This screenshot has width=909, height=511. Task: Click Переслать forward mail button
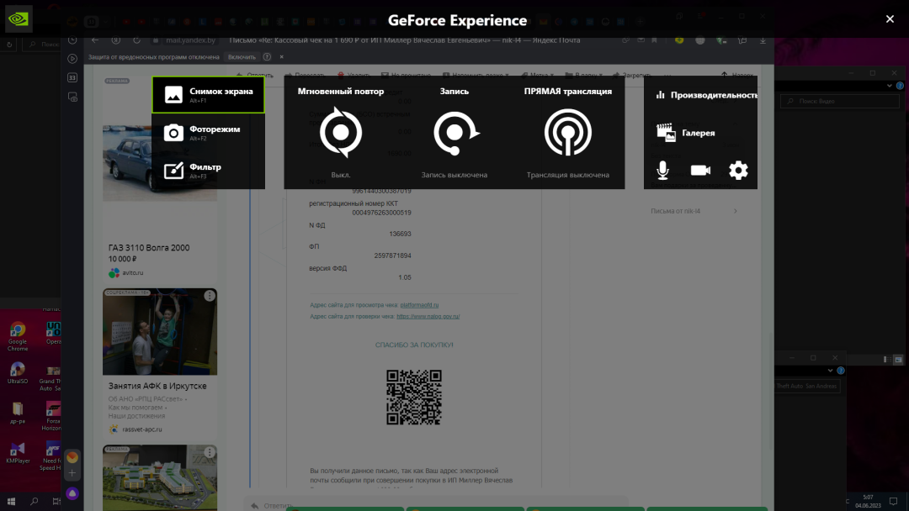click(305, 76)
